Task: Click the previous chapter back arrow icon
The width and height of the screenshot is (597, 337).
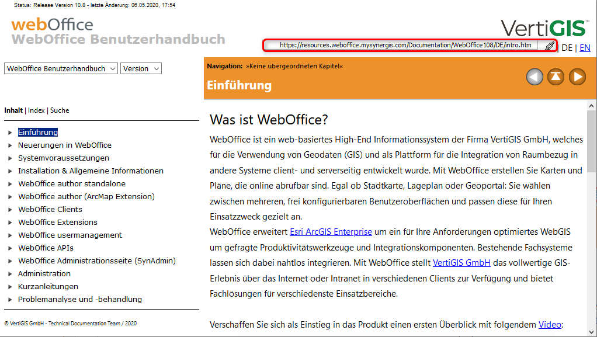Action: (534, 77)
